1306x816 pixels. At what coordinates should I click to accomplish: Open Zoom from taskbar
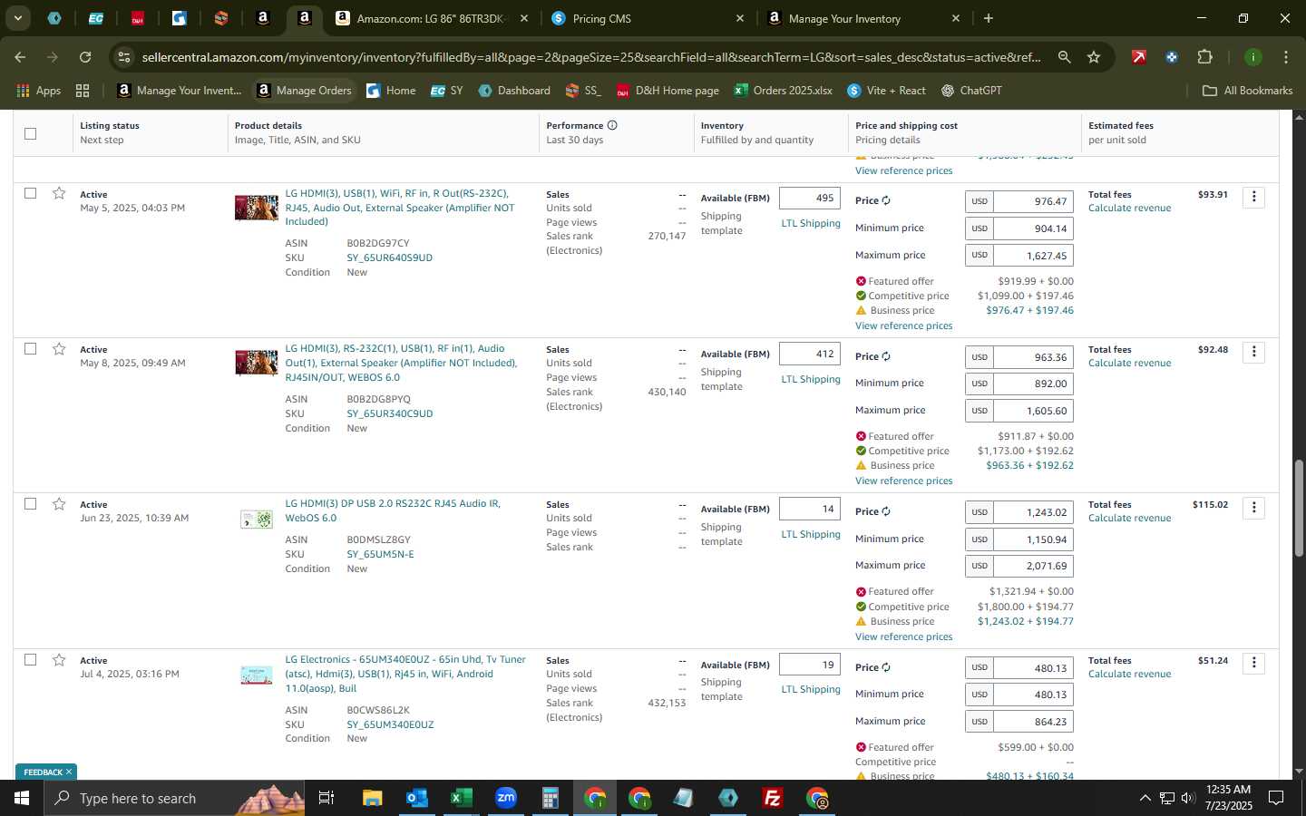click(505, 798)
